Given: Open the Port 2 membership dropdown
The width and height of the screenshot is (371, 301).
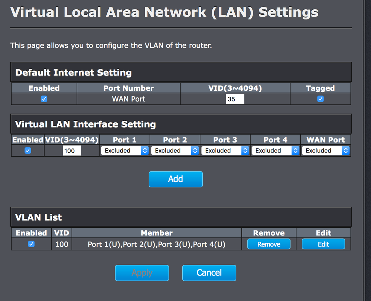Looking at the screenshot, I should [x=175, y=150].
